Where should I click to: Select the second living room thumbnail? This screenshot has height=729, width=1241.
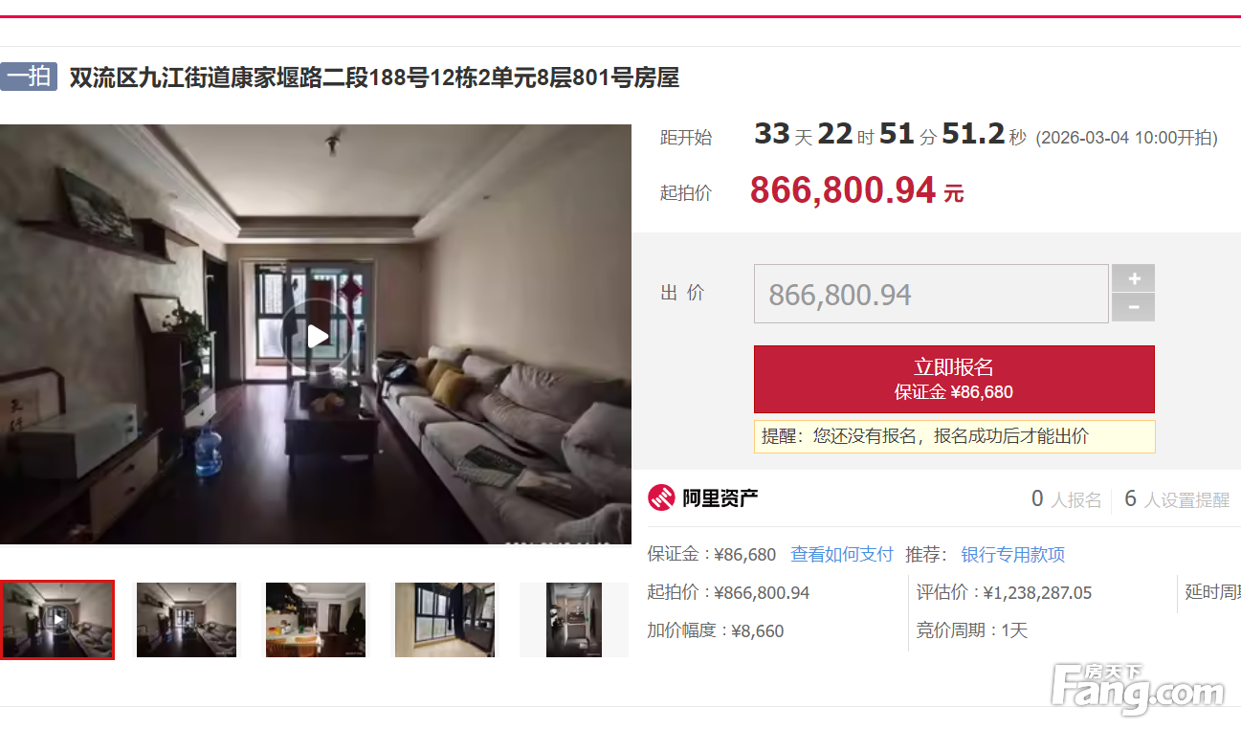tap(187, 620)
